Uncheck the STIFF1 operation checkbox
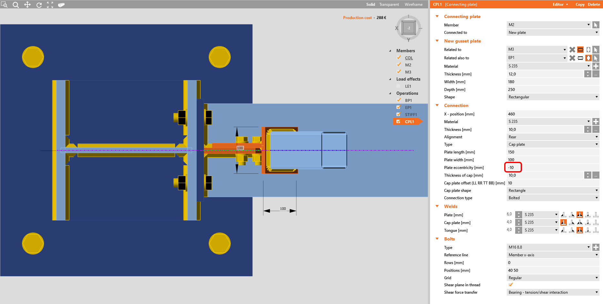The width and height of the screenshot is (603, 304). pos(398,114)
